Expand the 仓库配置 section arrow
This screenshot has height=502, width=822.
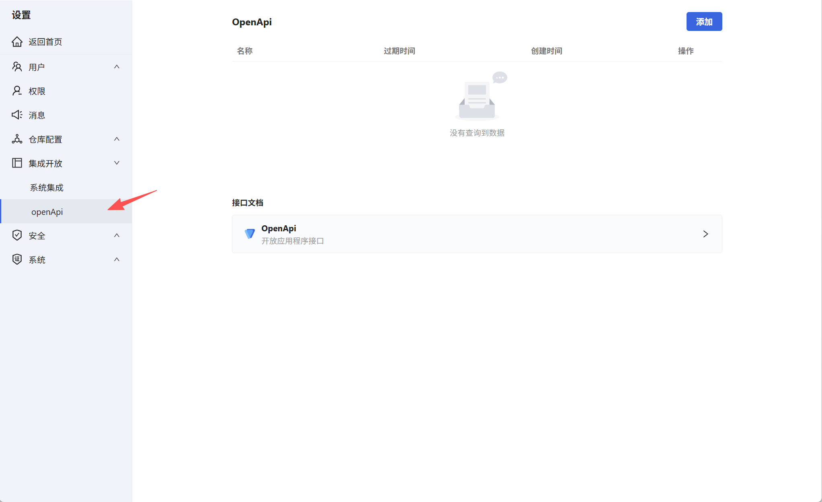[117, 139]
